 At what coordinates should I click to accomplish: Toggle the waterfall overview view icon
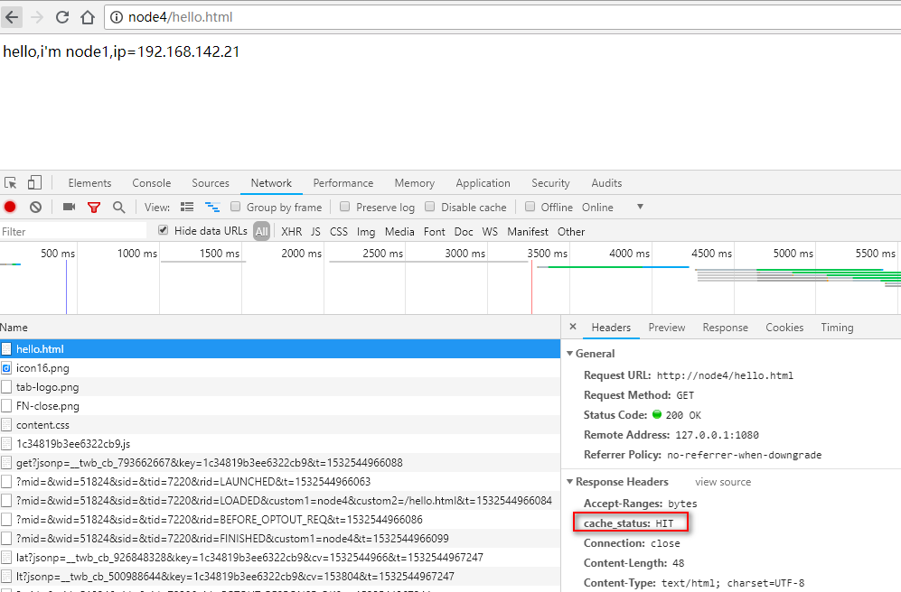click(x=212, y=207)
